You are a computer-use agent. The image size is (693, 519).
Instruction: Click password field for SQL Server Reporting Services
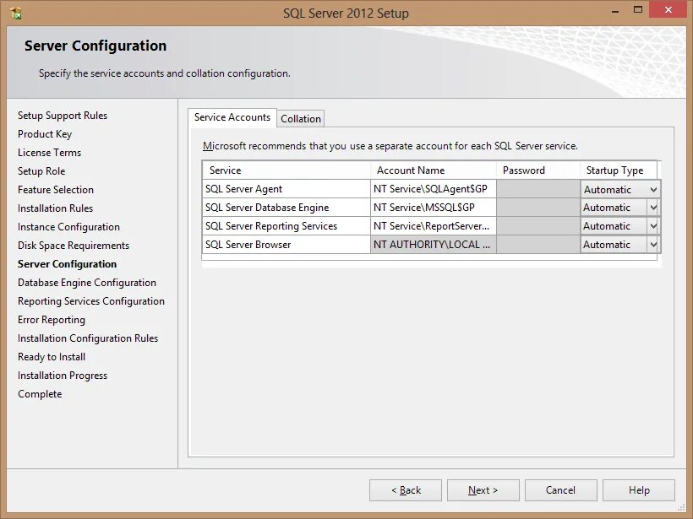[538, 226]
